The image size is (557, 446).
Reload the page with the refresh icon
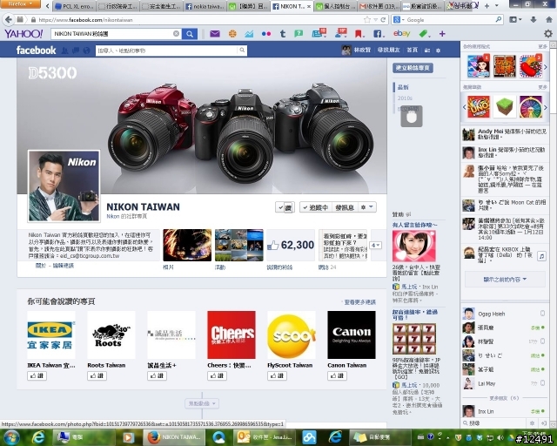click(383, 19)
